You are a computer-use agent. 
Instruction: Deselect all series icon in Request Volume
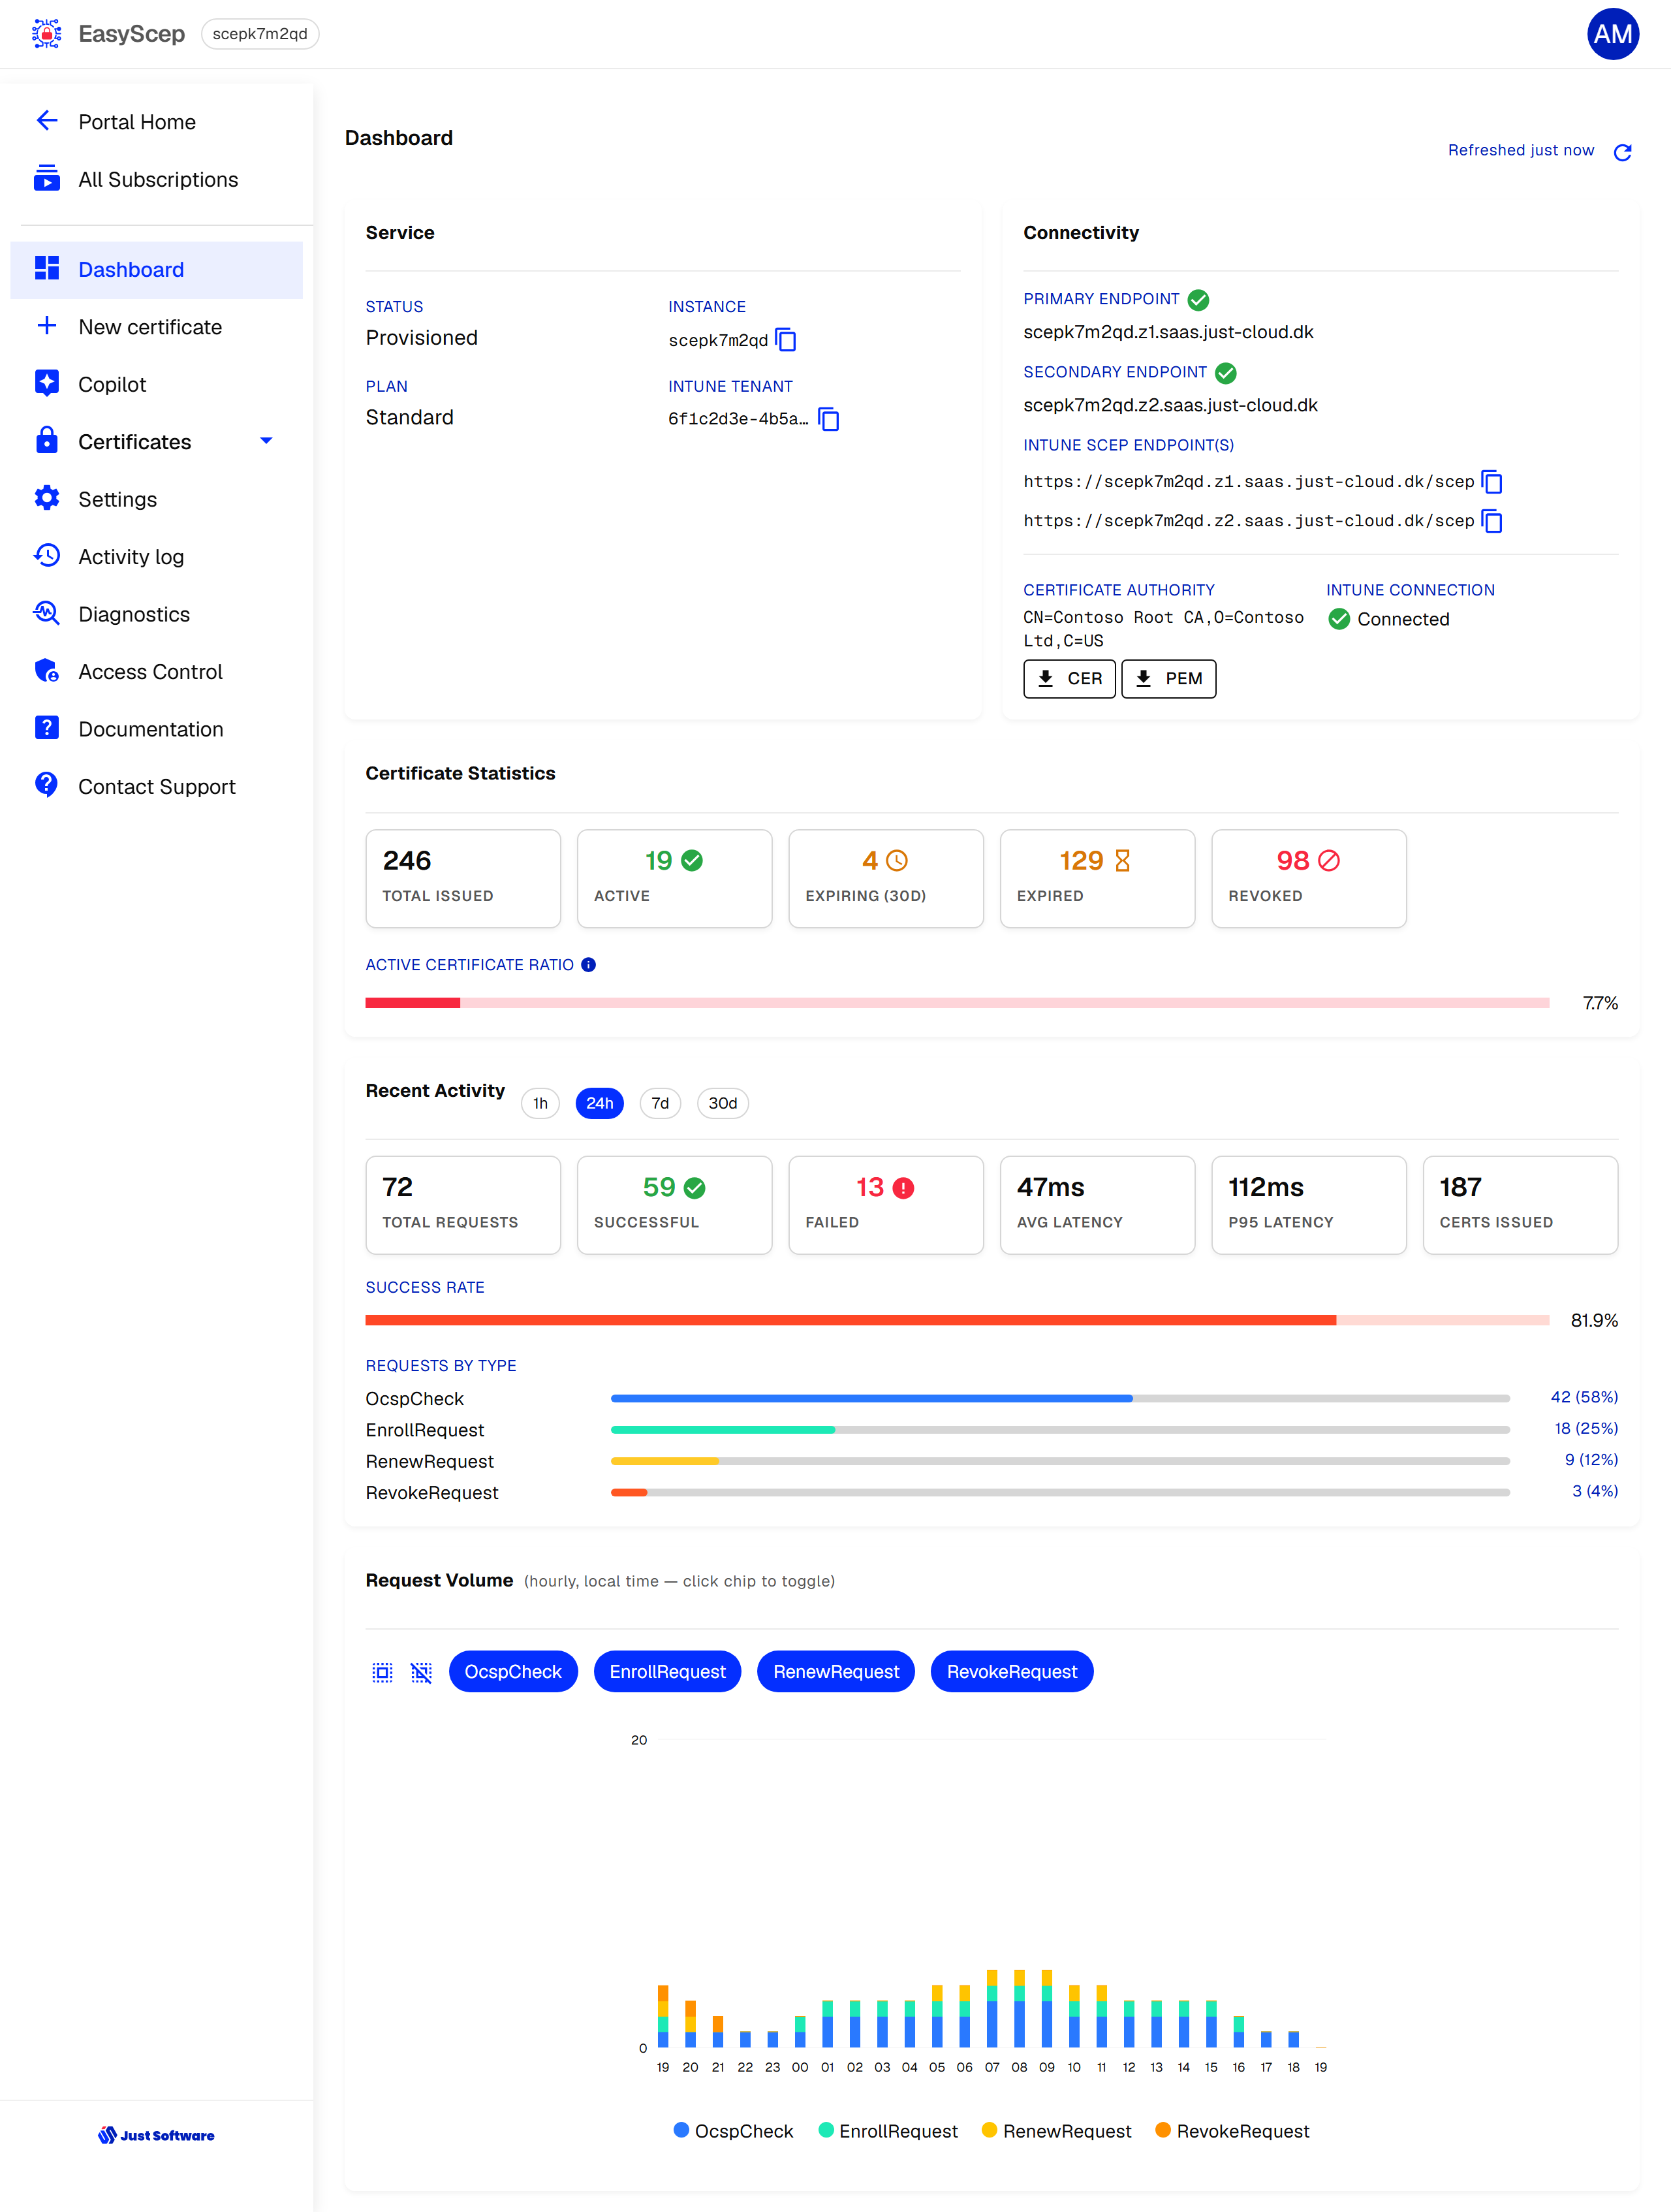(422, 1672)
